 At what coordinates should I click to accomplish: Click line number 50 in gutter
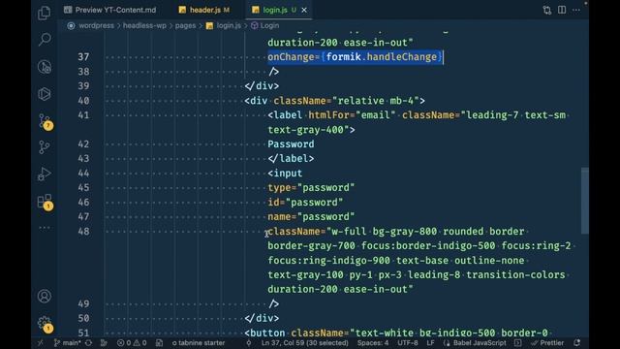point(83,319)
